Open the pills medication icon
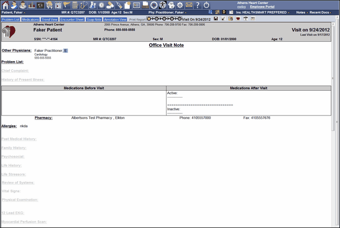Image resolution: width=340 pixels, height=228 pixels. coord(110,5)
